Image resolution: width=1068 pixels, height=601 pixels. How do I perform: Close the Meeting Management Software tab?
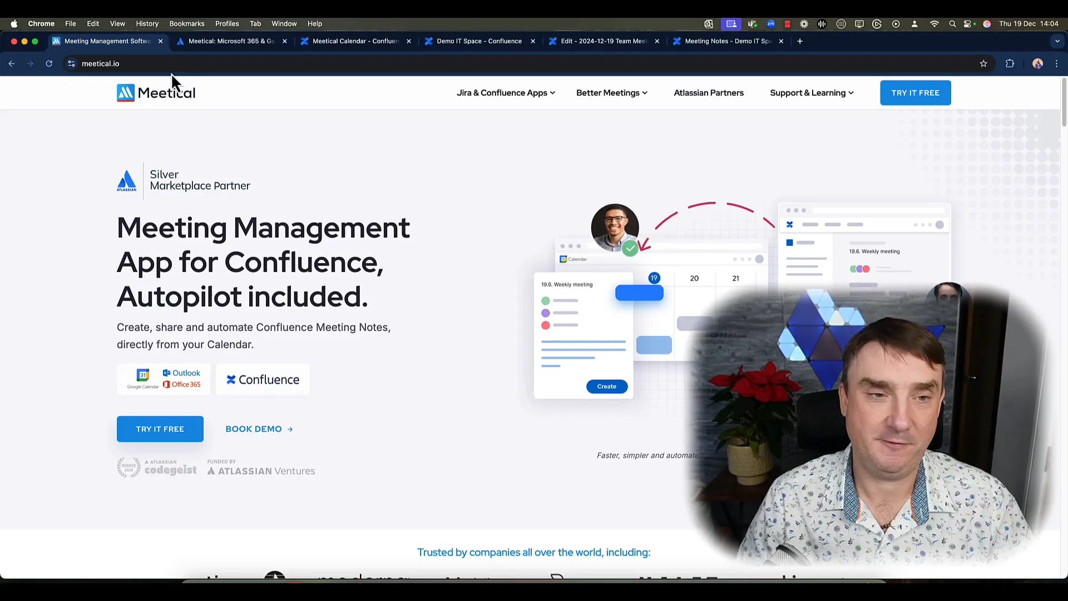[161, 41]
